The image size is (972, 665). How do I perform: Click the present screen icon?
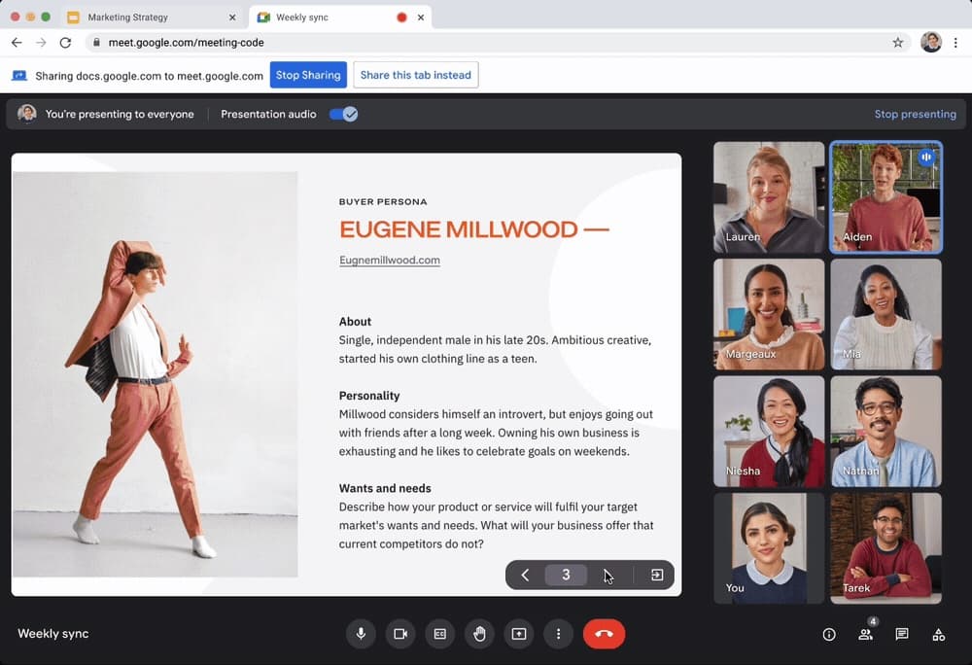[x=519, y=634]
